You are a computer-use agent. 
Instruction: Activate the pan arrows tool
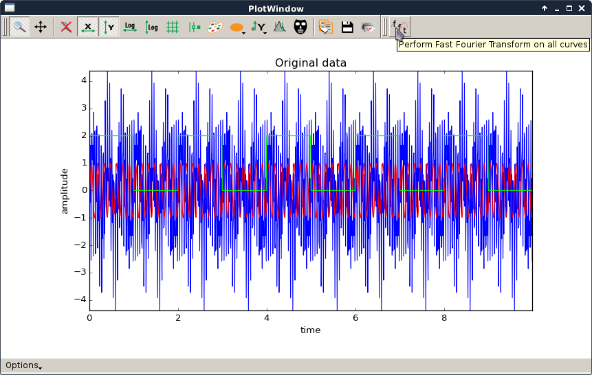click(41, 27)
